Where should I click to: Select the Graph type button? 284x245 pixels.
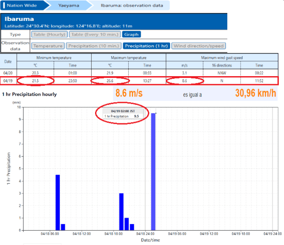(x=131, y=34)
